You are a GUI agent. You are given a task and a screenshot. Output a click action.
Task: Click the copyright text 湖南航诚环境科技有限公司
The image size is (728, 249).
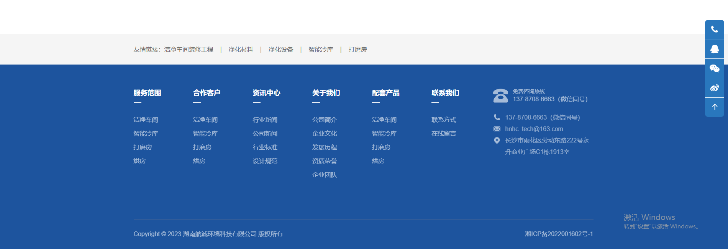(220, 234)
